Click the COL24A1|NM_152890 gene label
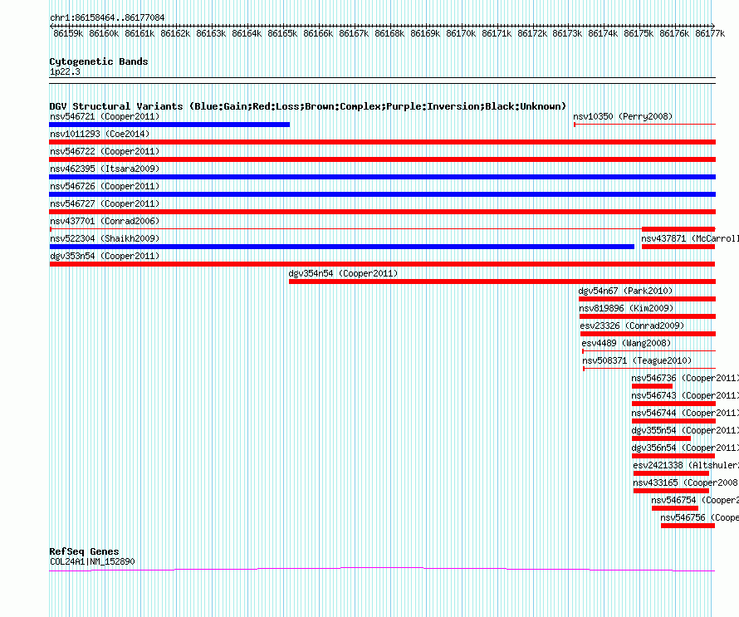Image resolution: width=739 pixels, height=617 pixels. tap(92, 561)
